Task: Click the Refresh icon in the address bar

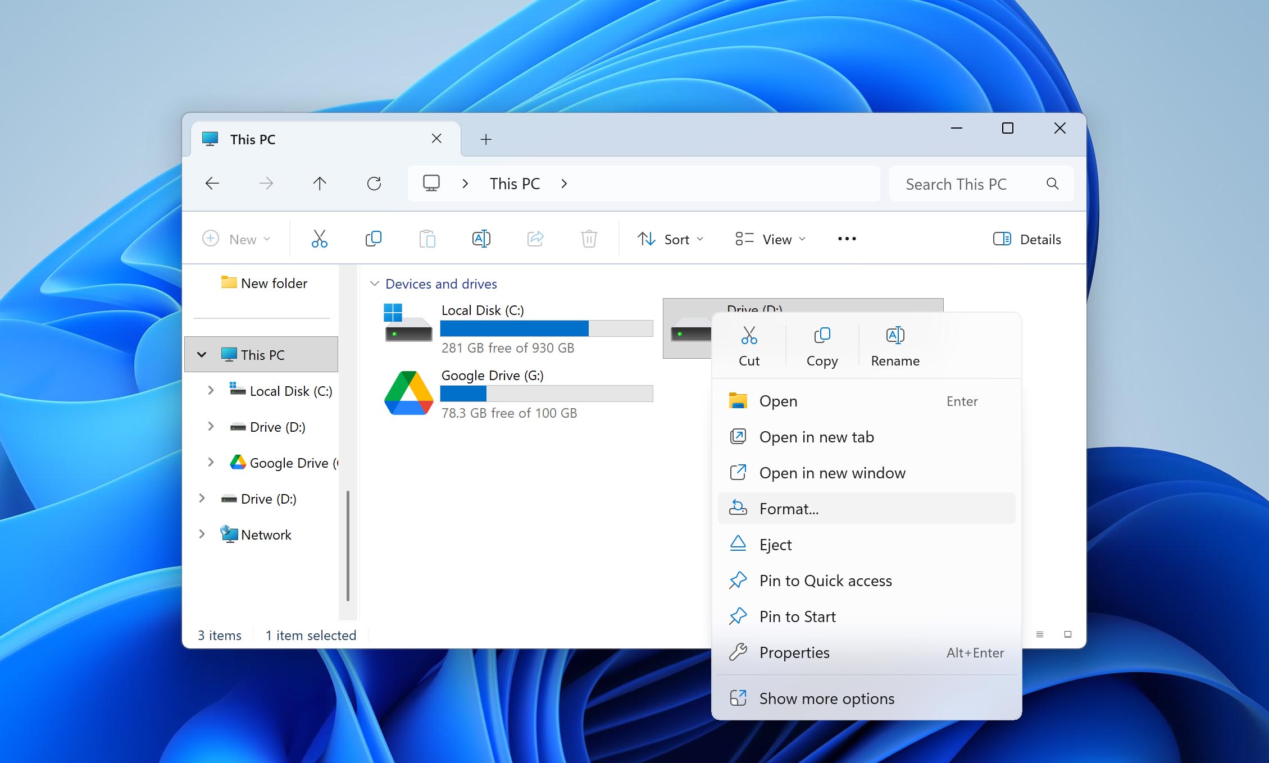Action: click(x=374, y=183)
